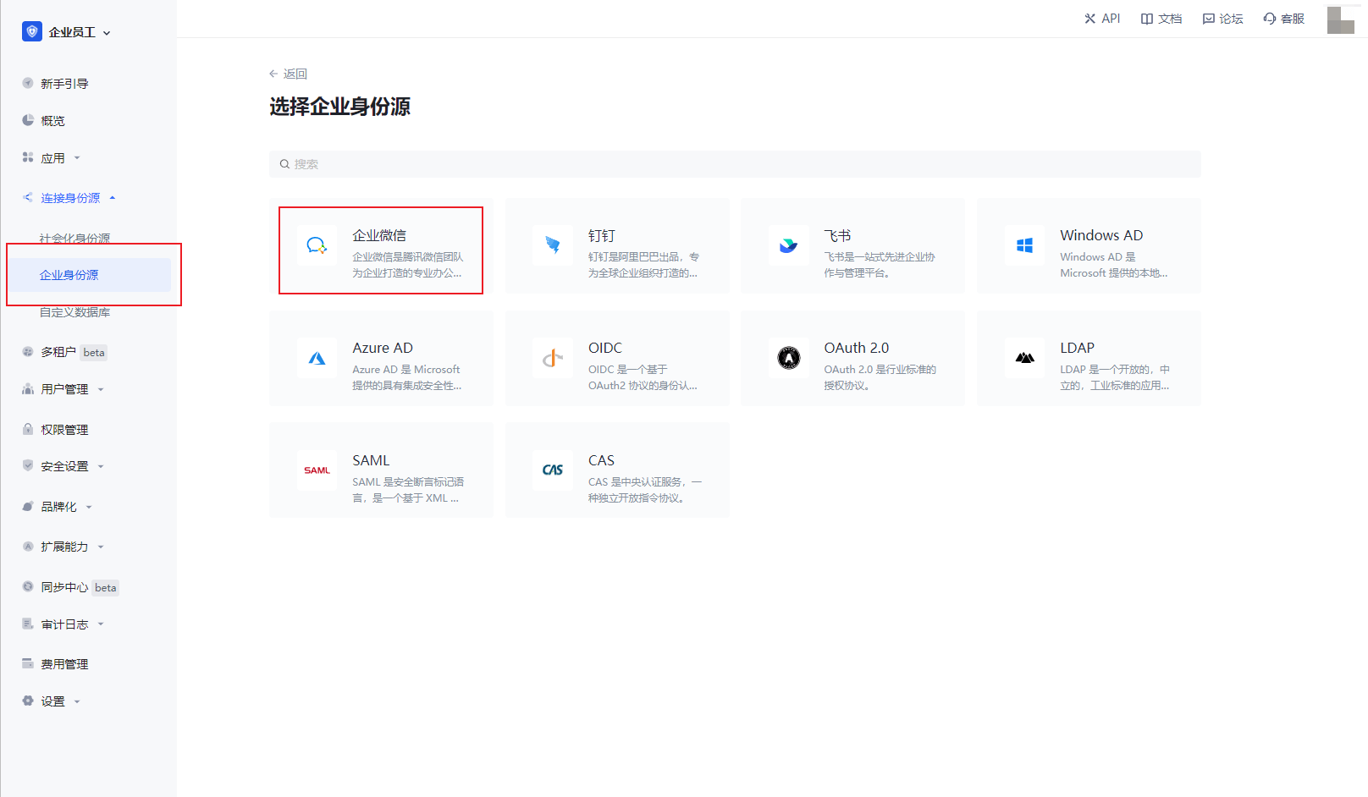Click the 搜索 identity source search field
This screenshot has height=797, width=1368.
coord(735,164)
